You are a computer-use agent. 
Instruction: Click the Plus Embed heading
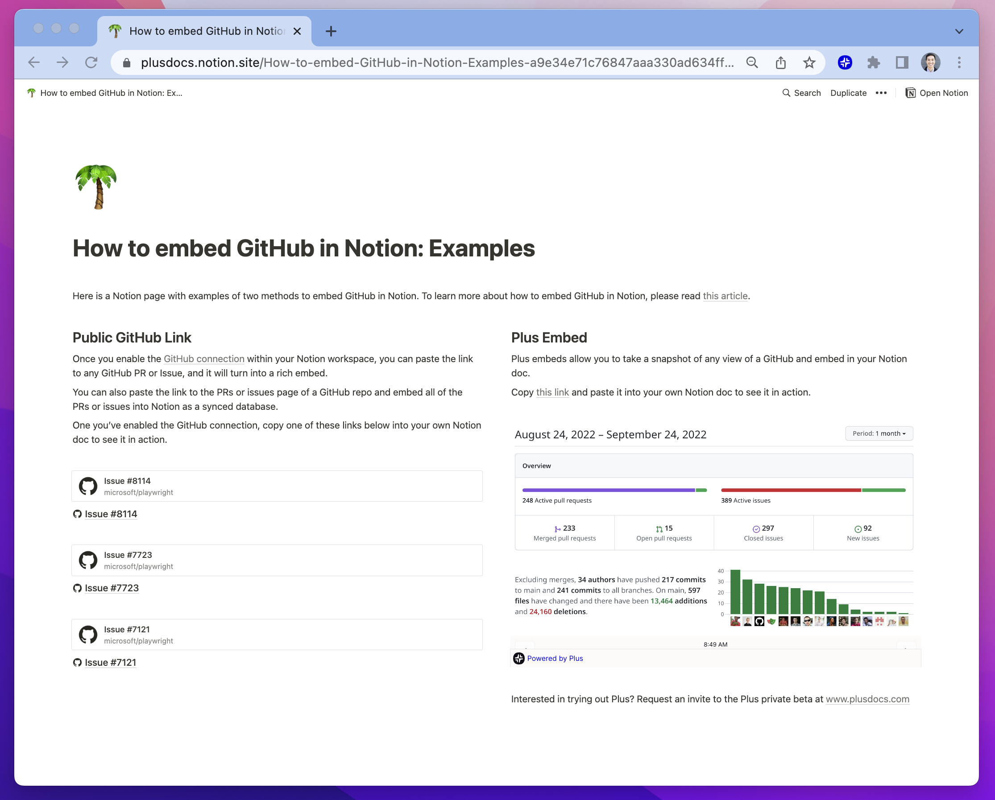click(x=549, y=337)
